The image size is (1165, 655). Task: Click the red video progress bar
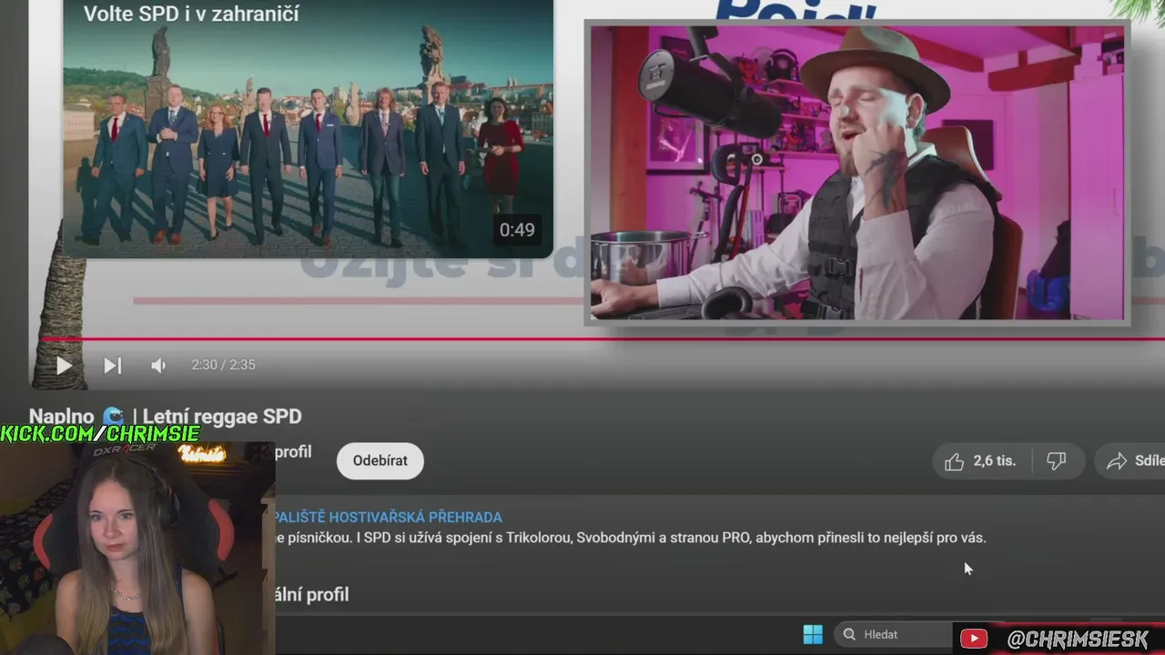point(601,339)
